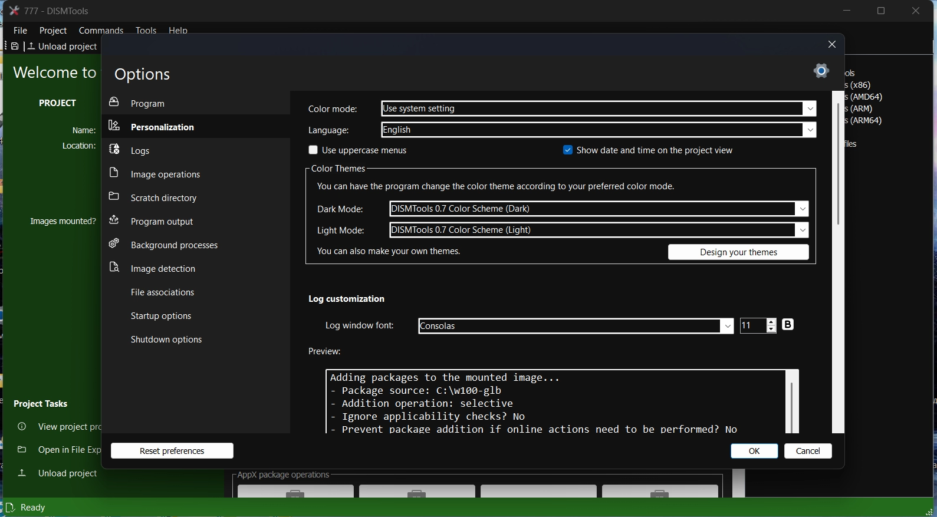Open the Dark Mode color scheme dropdown
937x517 pixels.
802,209
